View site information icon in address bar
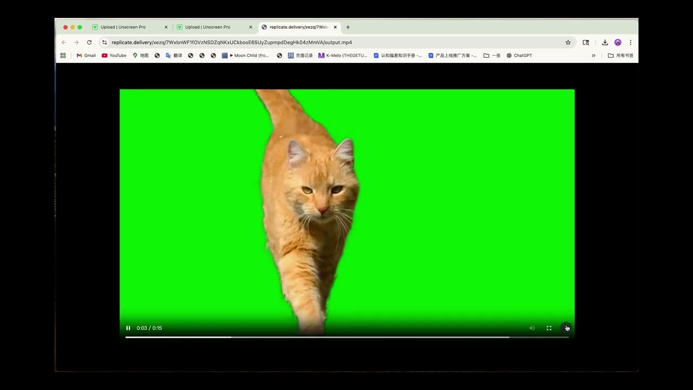The height and width of the screenshot is (390, 693). point(104,42)
